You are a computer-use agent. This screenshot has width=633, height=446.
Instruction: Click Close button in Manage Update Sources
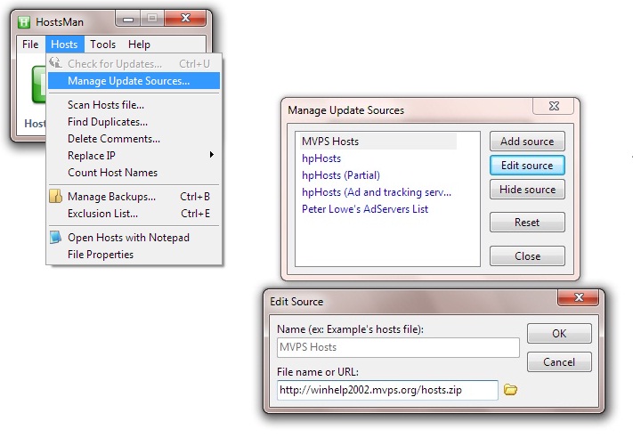click(x=527, y=256)
